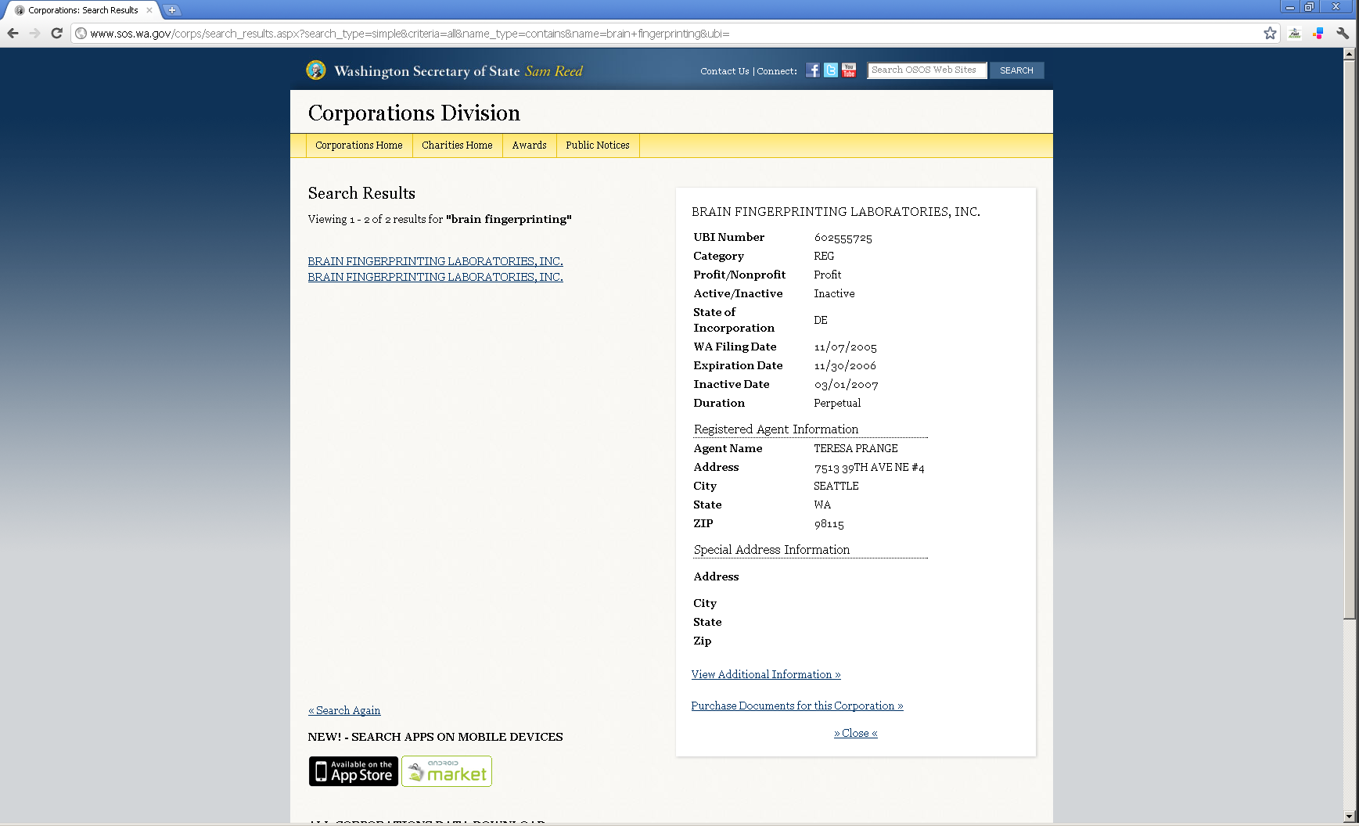Viewport: 1359px width, 826px height.
Task: Open the second BRAIN FINGERPRINTING LABORATORIES, INC. result
Action: (x=435, y=277)
